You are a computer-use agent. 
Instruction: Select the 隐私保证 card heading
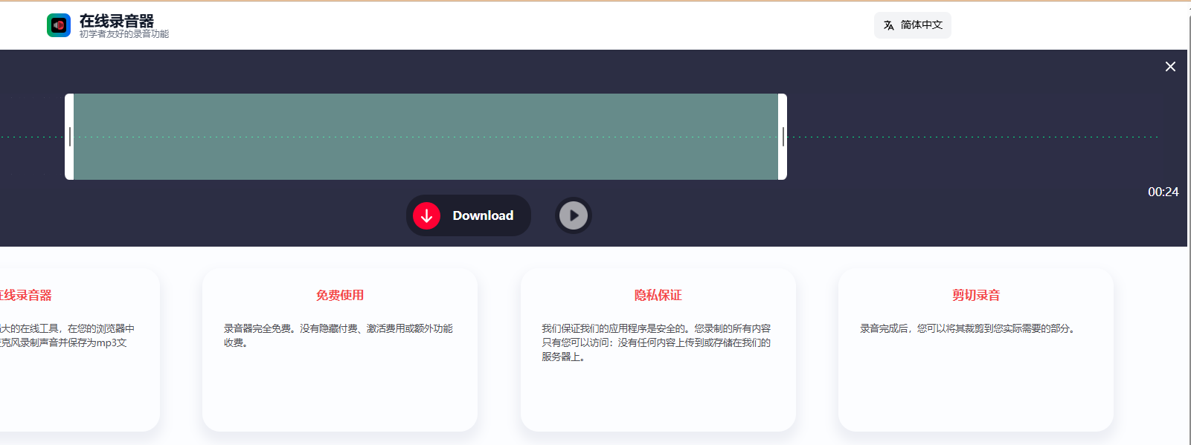coord(658,295)
